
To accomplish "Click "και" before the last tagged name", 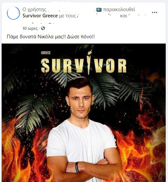I will [x=123, y=16].
